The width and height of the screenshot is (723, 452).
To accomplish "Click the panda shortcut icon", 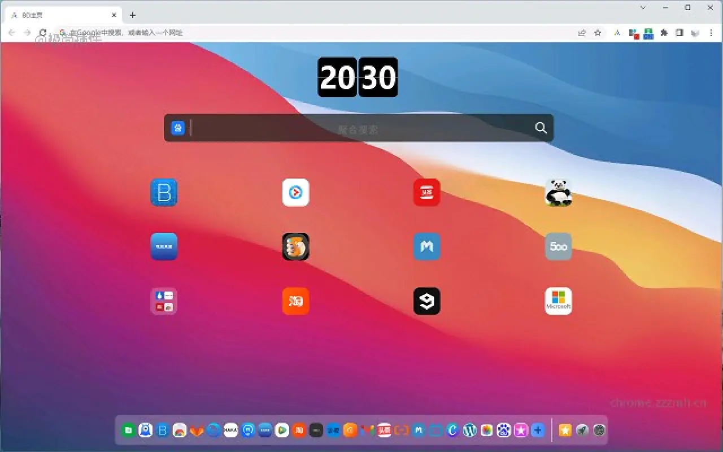I will [558, 193].
